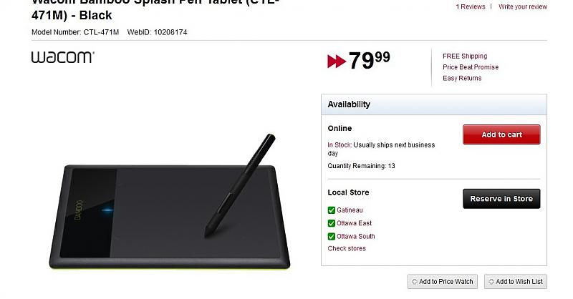Click the Gatineau green checkmark icon
Image resolution: width=573 pixels, height=299 pixels.
pyautogui.click(x=332, y=210)
